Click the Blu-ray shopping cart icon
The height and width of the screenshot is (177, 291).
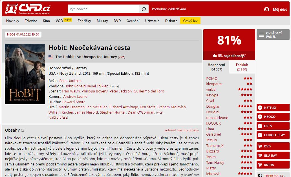260,156
